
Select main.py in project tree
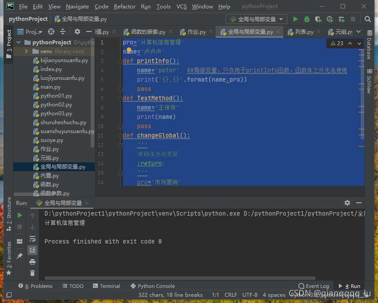[x=50, y=87]
